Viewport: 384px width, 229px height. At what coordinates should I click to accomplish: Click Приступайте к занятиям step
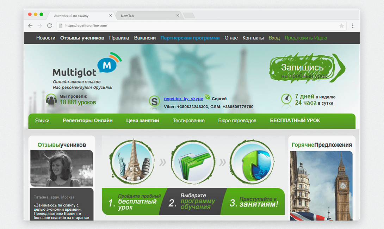pos(253,202)
